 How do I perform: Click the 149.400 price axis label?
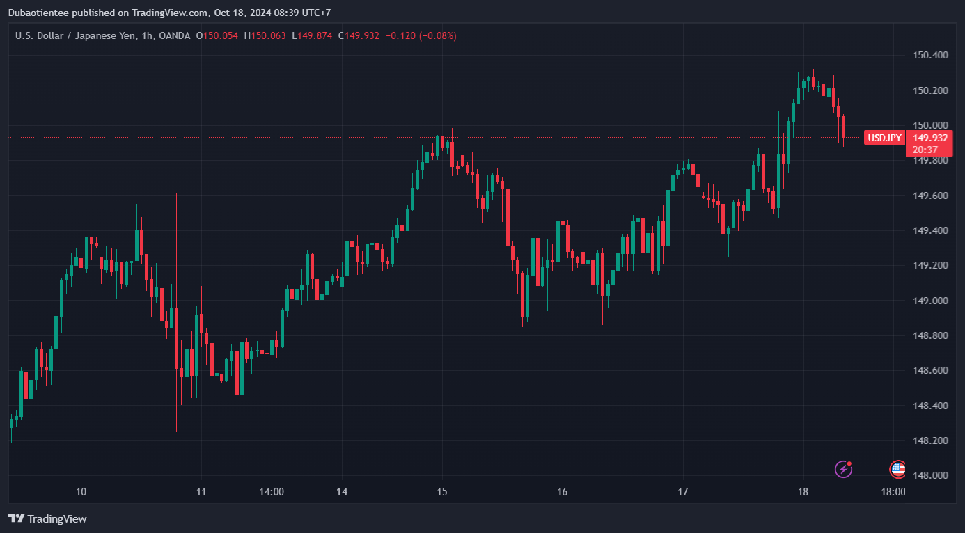click(931, 230)
